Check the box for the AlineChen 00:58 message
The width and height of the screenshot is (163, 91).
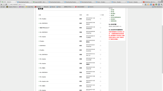pyautogui.click(x=100, y=32)
